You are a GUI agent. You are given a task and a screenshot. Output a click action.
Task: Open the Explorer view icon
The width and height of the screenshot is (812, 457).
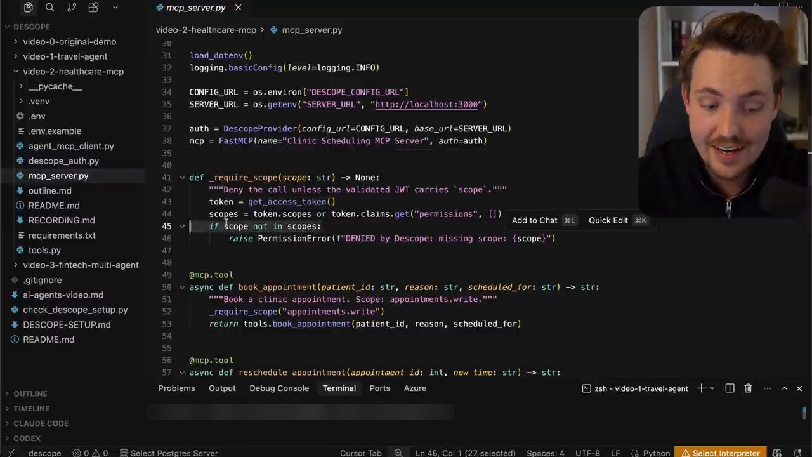(x=29, y=8)
